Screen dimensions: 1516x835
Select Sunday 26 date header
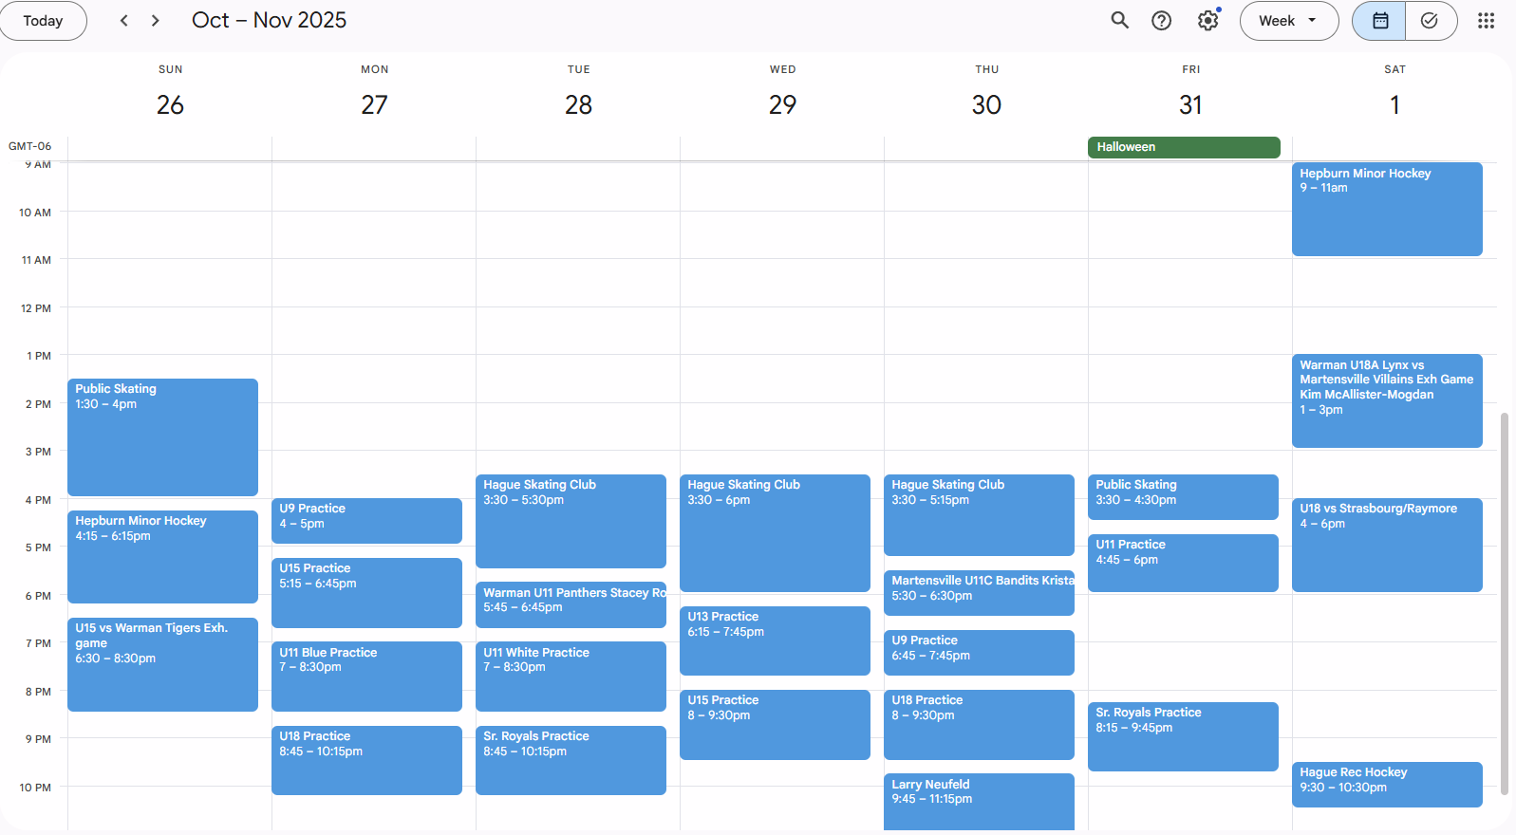[x=171, y=104]
